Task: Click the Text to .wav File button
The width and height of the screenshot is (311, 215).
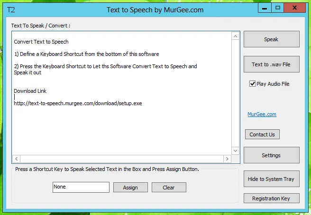Action: (271, 64)
